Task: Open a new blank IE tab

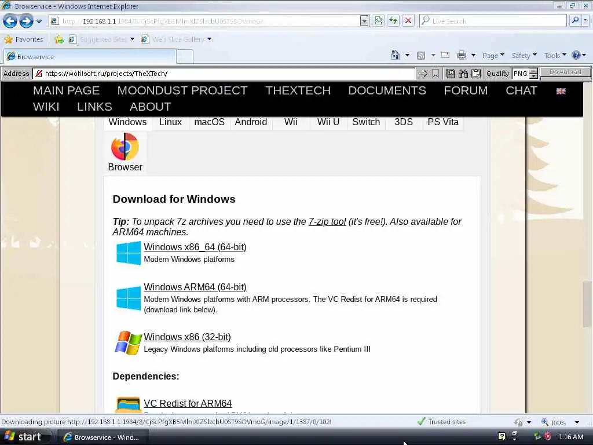Action: 185,57
